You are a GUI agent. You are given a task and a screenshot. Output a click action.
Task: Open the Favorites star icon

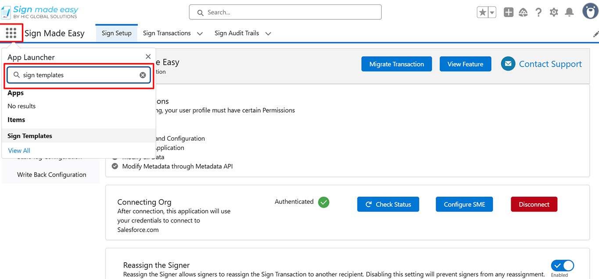point(483,12)
